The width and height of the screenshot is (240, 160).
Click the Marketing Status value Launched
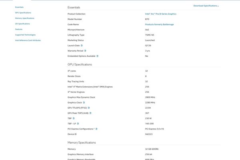(x=150, y=40)
